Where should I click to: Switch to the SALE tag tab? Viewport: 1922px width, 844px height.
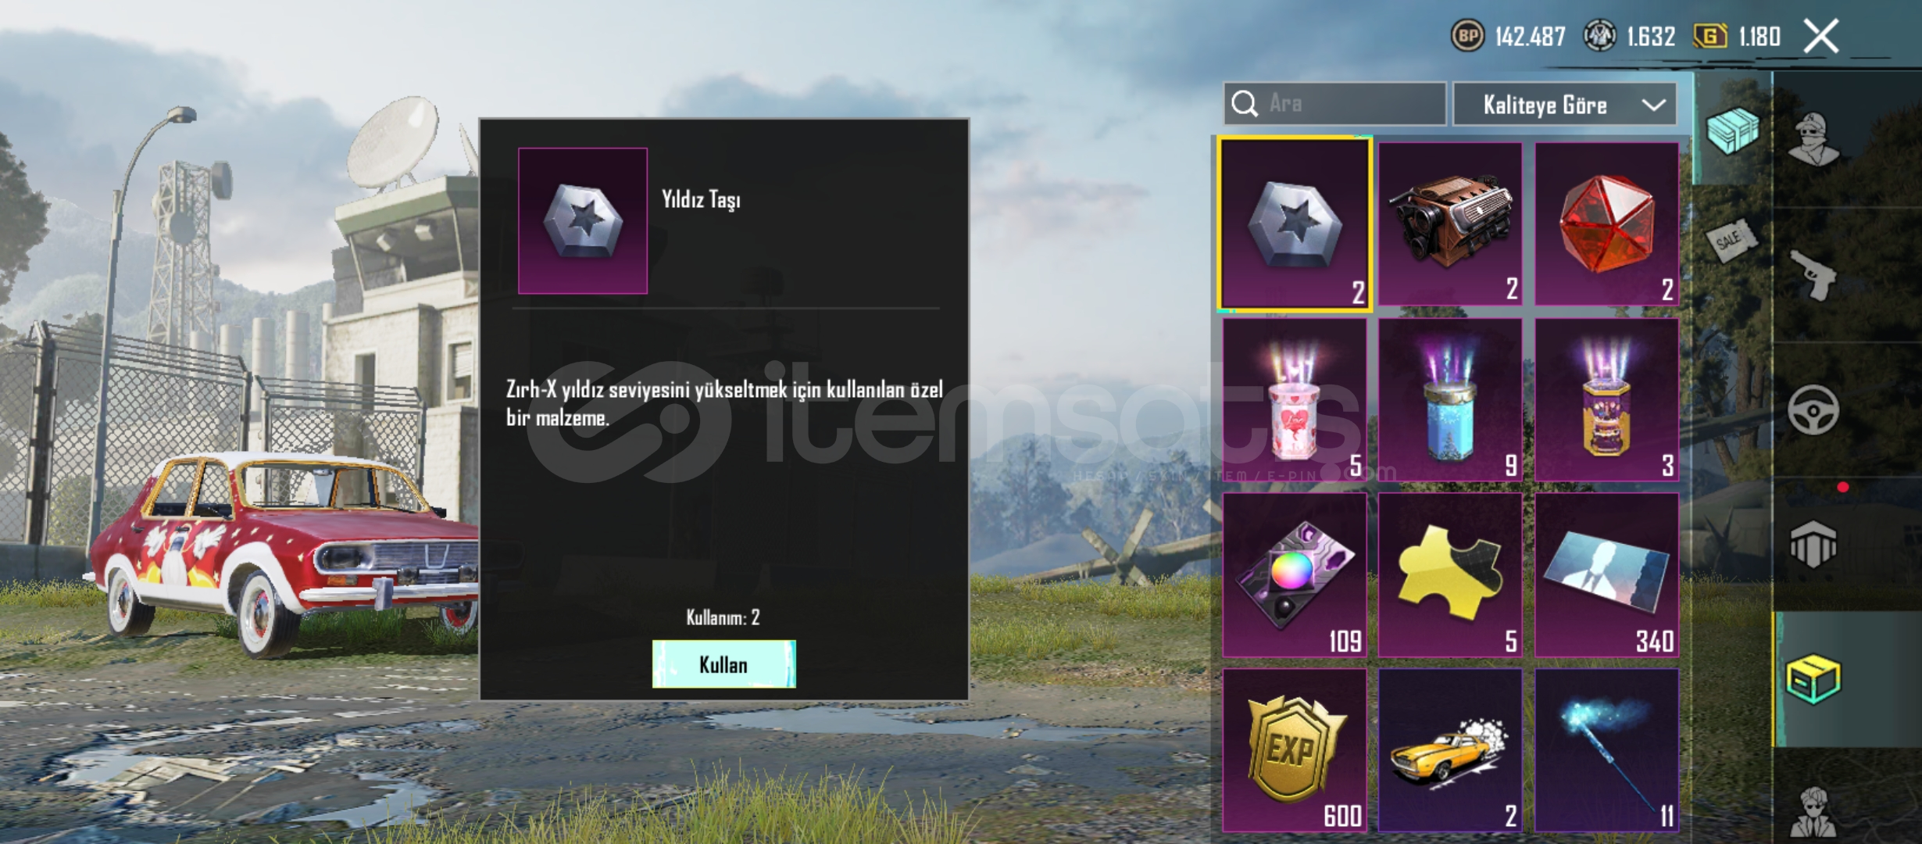1732,241
